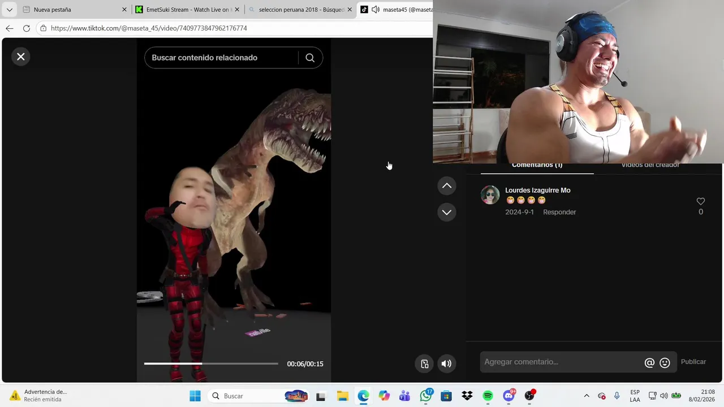This screenshot has height=407, width=724.
Task: Open the OBS Studio taskbar icon
Action: (x=529, y=396)
